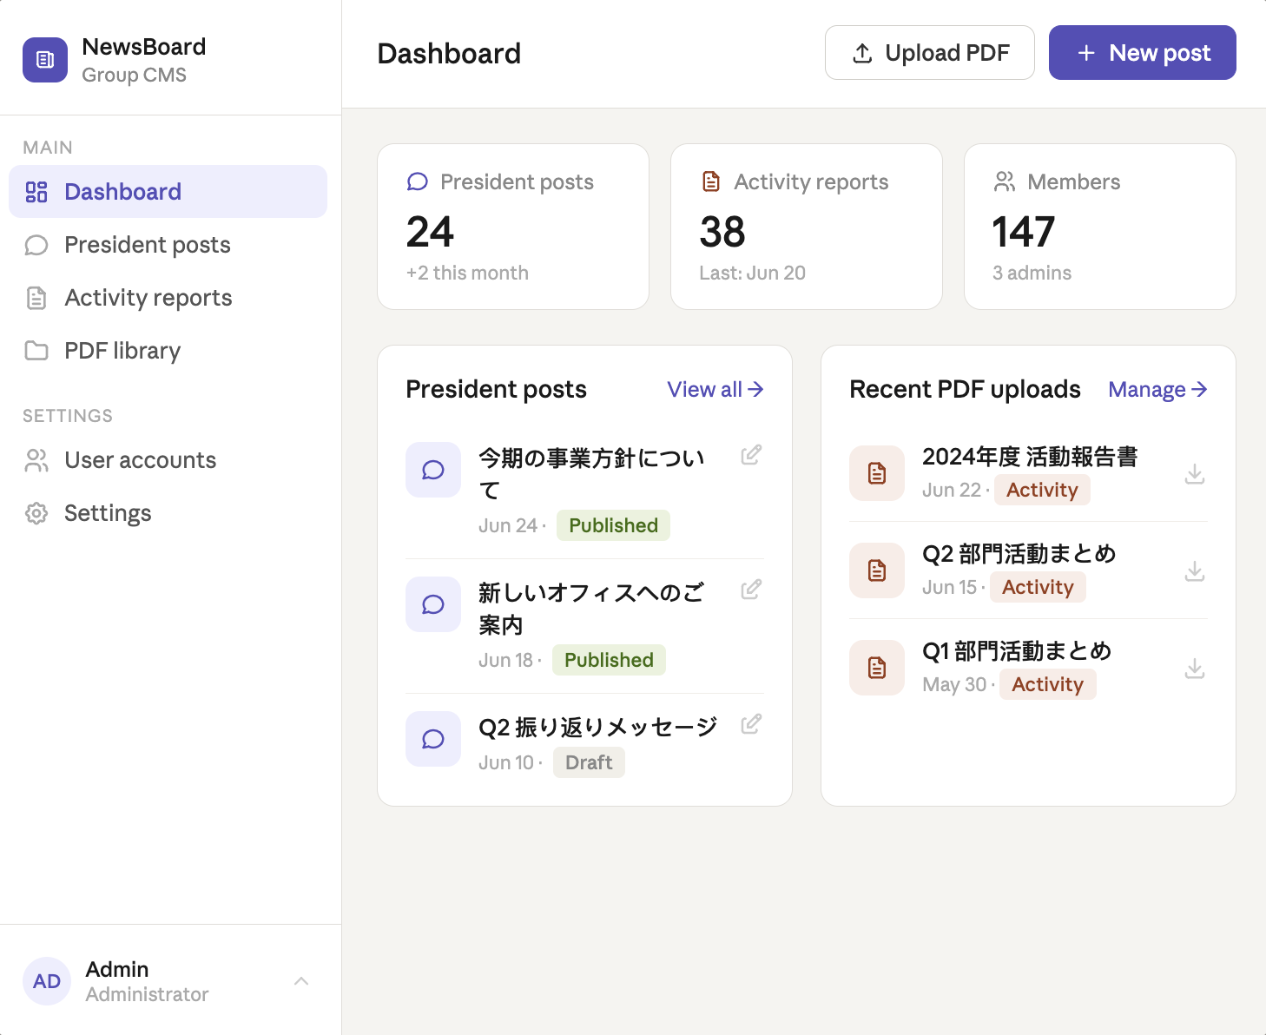Expand the Admin account menu chevron
The image size is (1266, 1035).
[301, 981]
